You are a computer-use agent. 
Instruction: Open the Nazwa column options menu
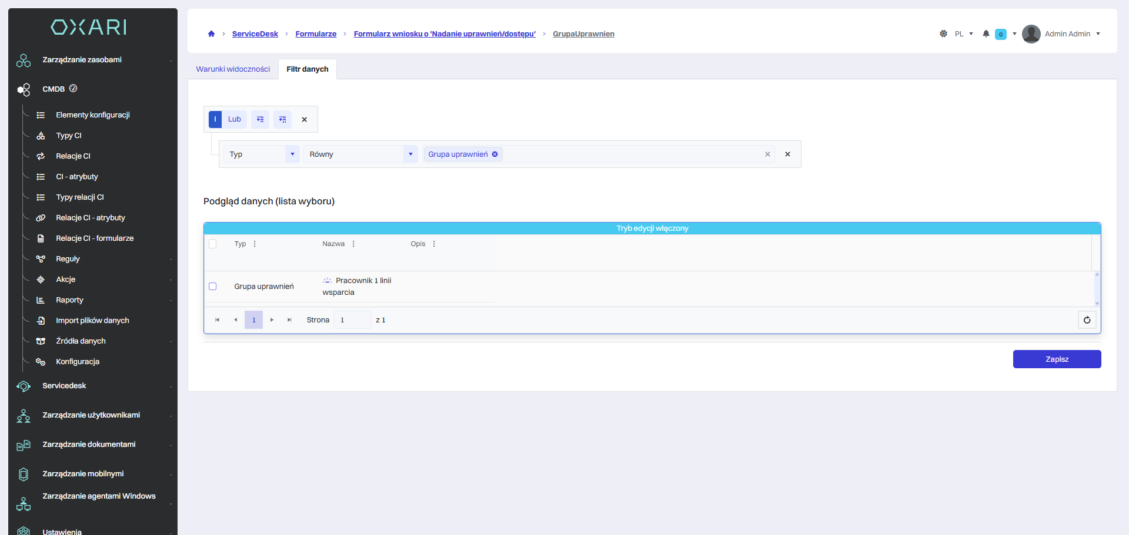click(x=353, y=244)
